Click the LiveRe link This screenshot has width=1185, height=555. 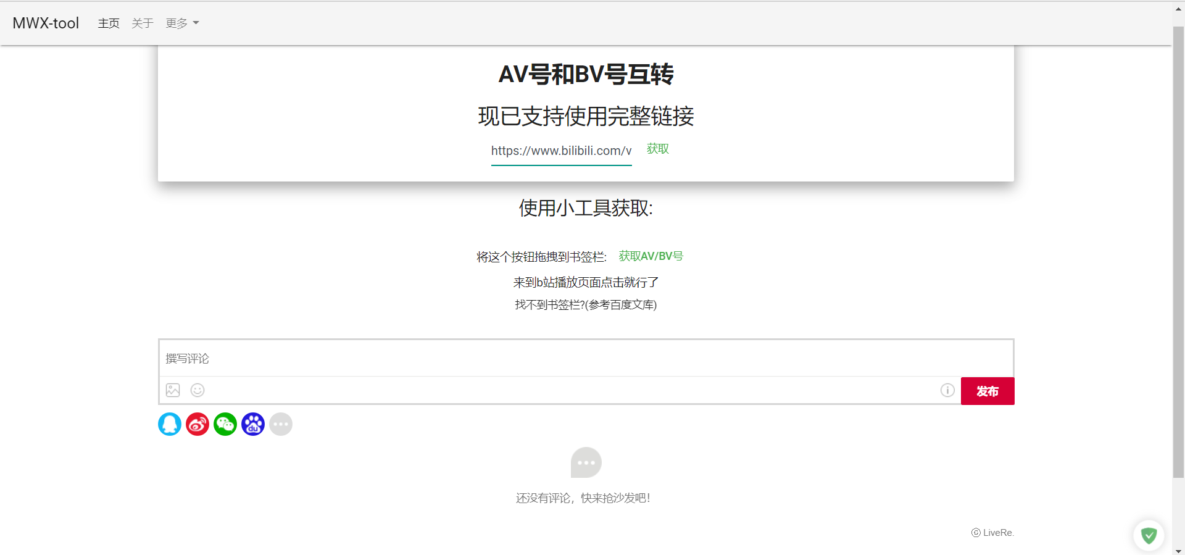tap(993, 533)
